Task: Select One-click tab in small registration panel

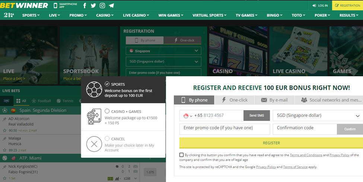Action: click(x=182, y=40)
